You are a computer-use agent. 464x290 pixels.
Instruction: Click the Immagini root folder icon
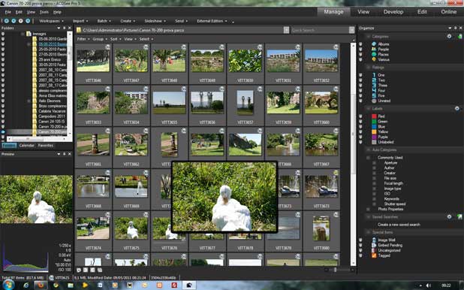(29, 34)
